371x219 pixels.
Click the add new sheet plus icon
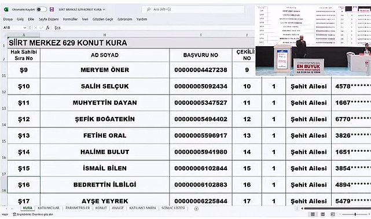click(196, 209)
